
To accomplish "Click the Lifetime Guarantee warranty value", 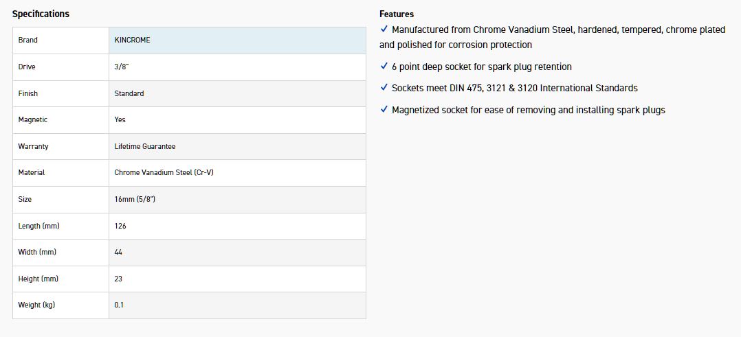I will point(145,146).
